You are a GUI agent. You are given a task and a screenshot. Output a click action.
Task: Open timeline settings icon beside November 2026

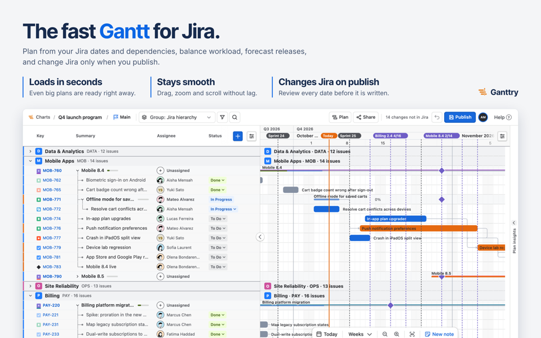coord(502,136)
